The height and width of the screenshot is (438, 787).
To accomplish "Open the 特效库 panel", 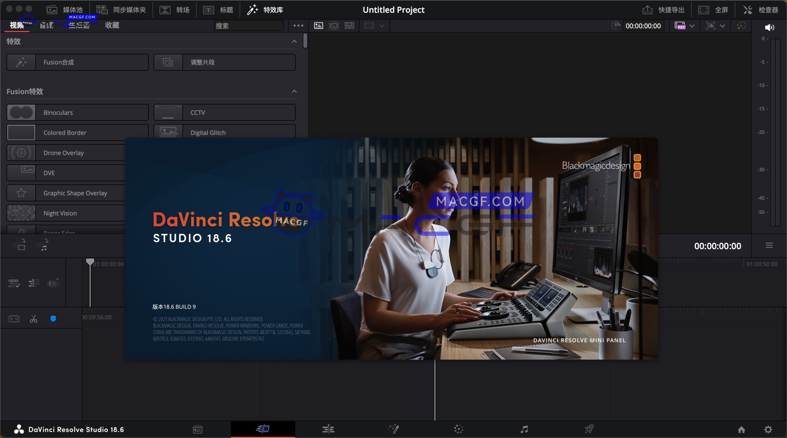I will coord(265,10).
